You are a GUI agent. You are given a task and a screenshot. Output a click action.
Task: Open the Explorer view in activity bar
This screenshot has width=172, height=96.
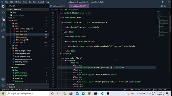pos(3,7)
